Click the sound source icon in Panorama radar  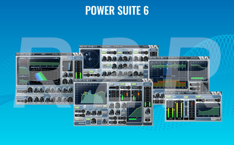click(x=87, y=55)
